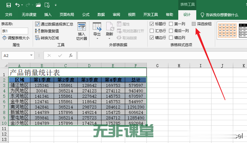Click the 告诉我你想要做什么 search box

(220, 15)
